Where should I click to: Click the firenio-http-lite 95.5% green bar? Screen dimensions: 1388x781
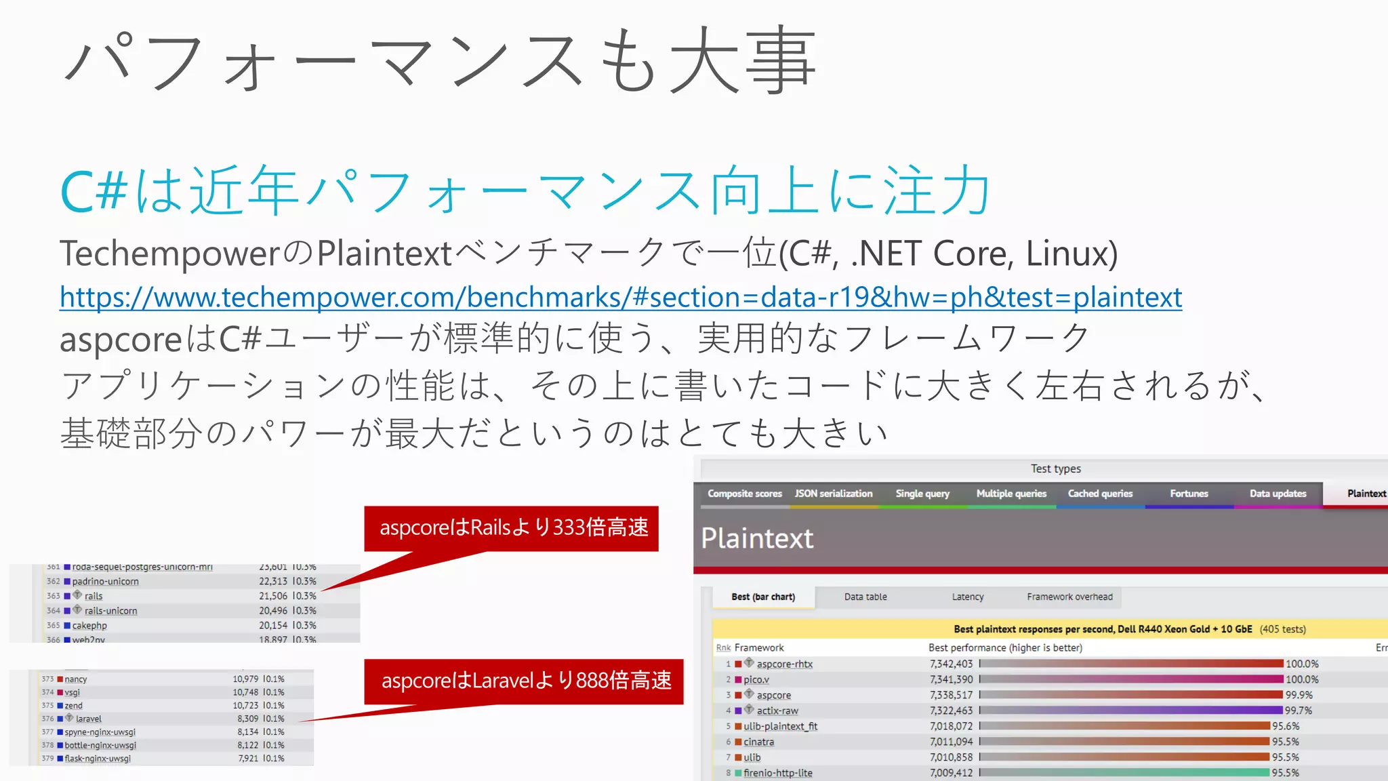pyautogui.click(x=1124, y=774)
